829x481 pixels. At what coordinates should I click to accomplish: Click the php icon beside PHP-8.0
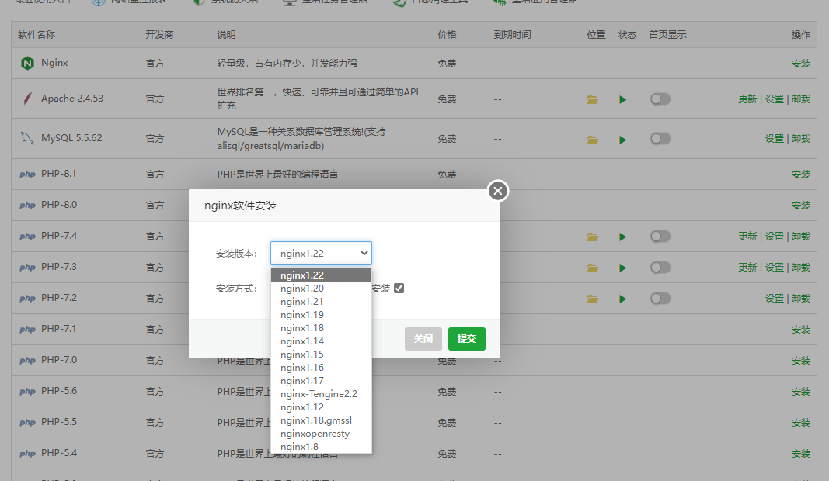pyautogui.click(x=27, y=206)
